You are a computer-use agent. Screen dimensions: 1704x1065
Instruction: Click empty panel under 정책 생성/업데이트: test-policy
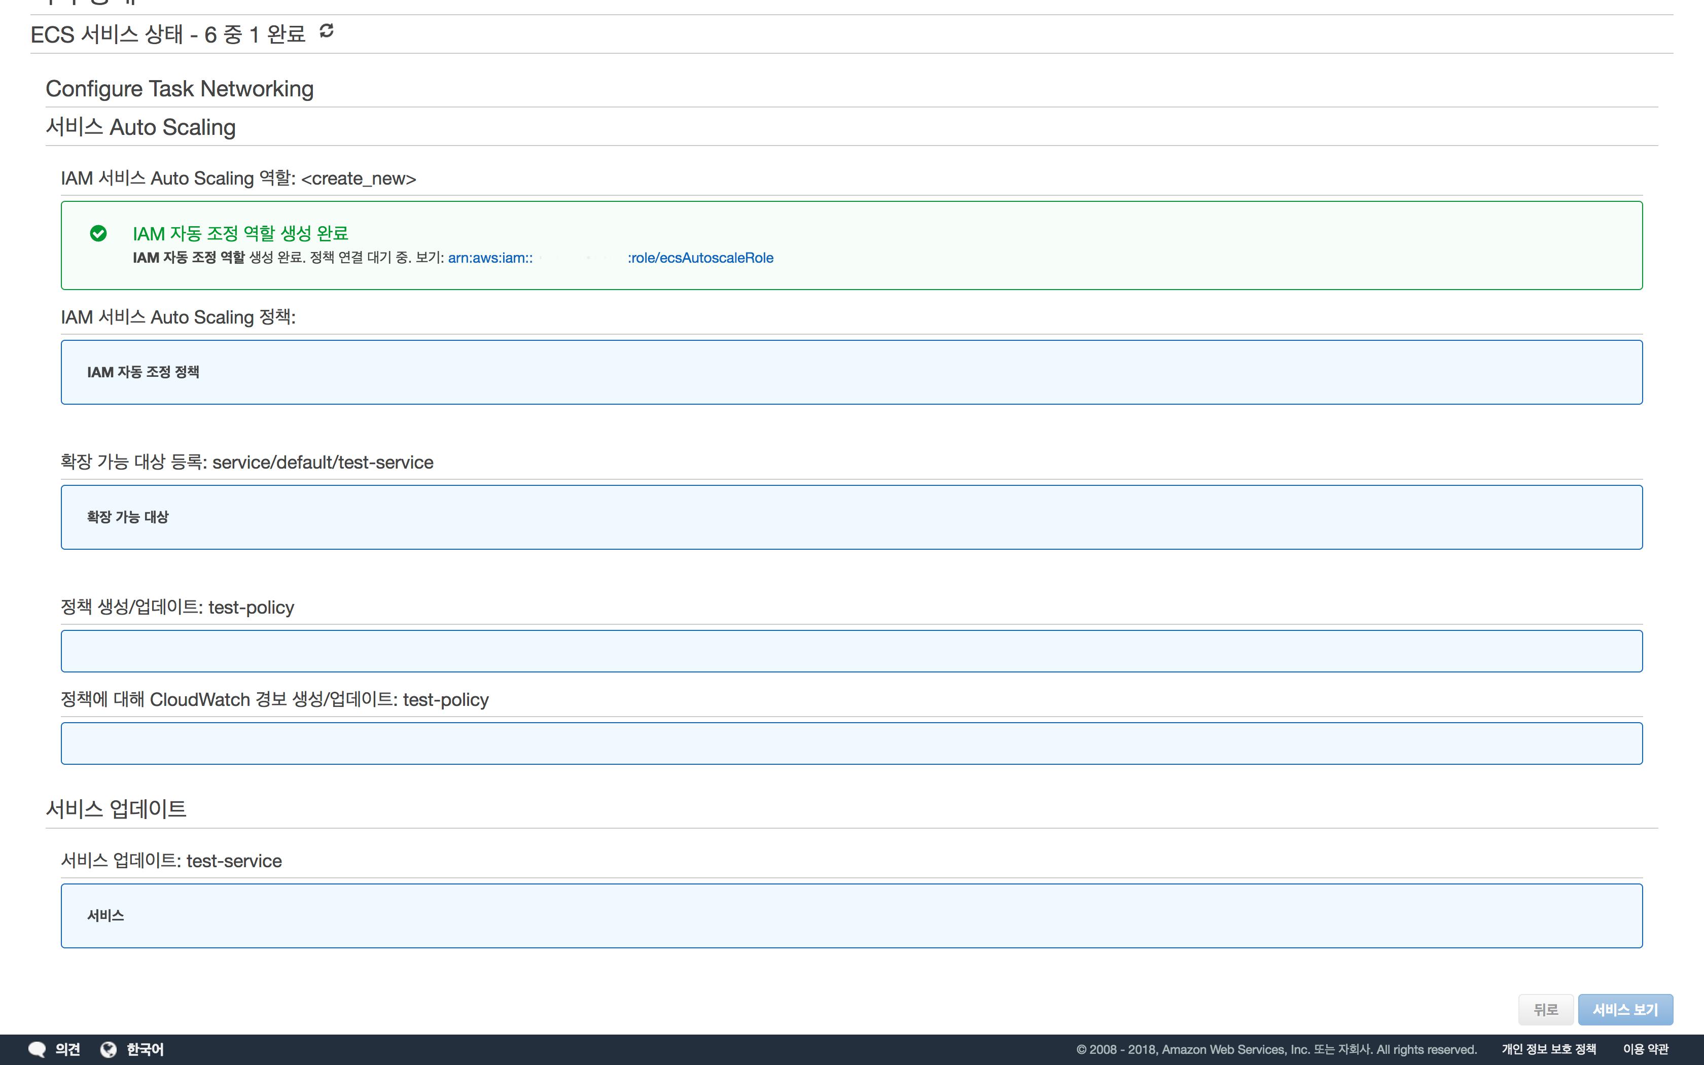pos(851,652)
